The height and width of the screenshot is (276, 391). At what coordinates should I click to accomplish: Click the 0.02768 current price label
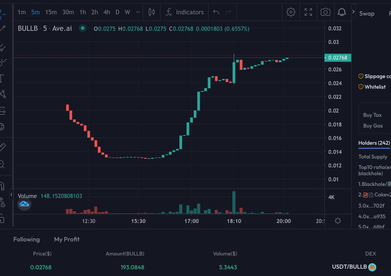[338, 58]
